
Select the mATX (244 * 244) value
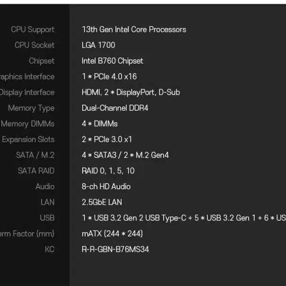(x=112, y=234)
